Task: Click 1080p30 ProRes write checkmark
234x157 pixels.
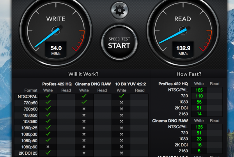Action: tap(48, 134)
